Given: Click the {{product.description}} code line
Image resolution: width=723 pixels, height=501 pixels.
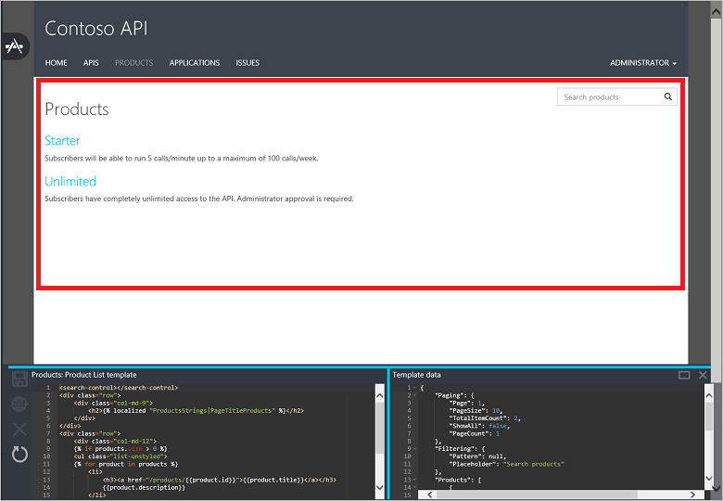Looking at the screenshot, I should pos(144,487).
